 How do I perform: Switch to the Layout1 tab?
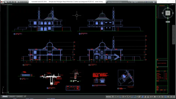[x=12, y=96]
